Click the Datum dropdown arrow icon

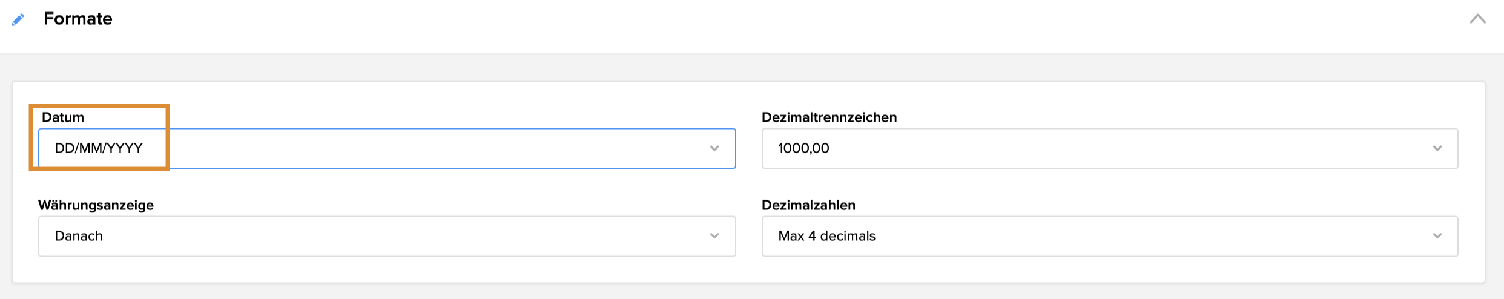point(714,148)
